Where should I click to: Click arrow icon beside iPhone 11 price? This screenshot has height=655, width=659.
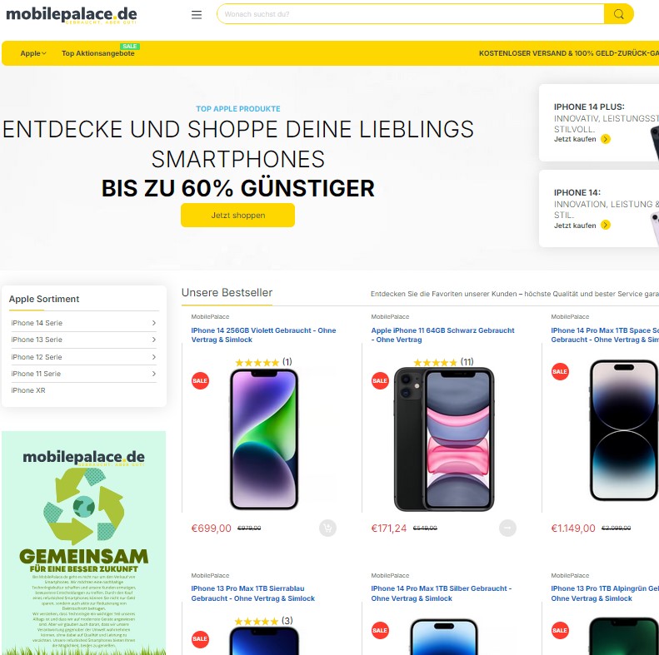click(507, 528)
